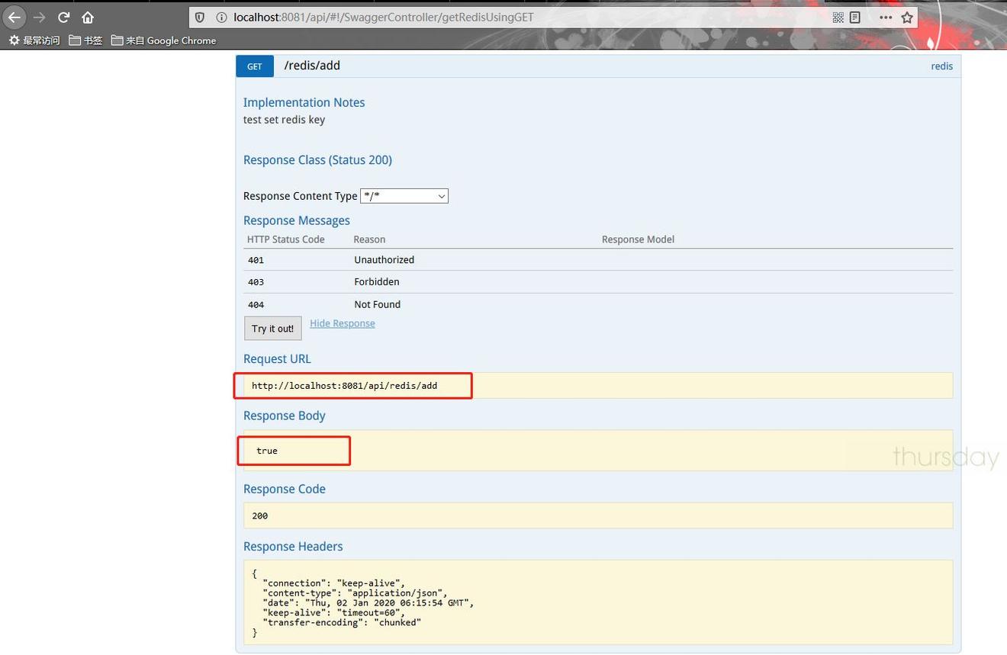Click the QR code icon in address bar
1007x655 pixels.
[838, 17]
